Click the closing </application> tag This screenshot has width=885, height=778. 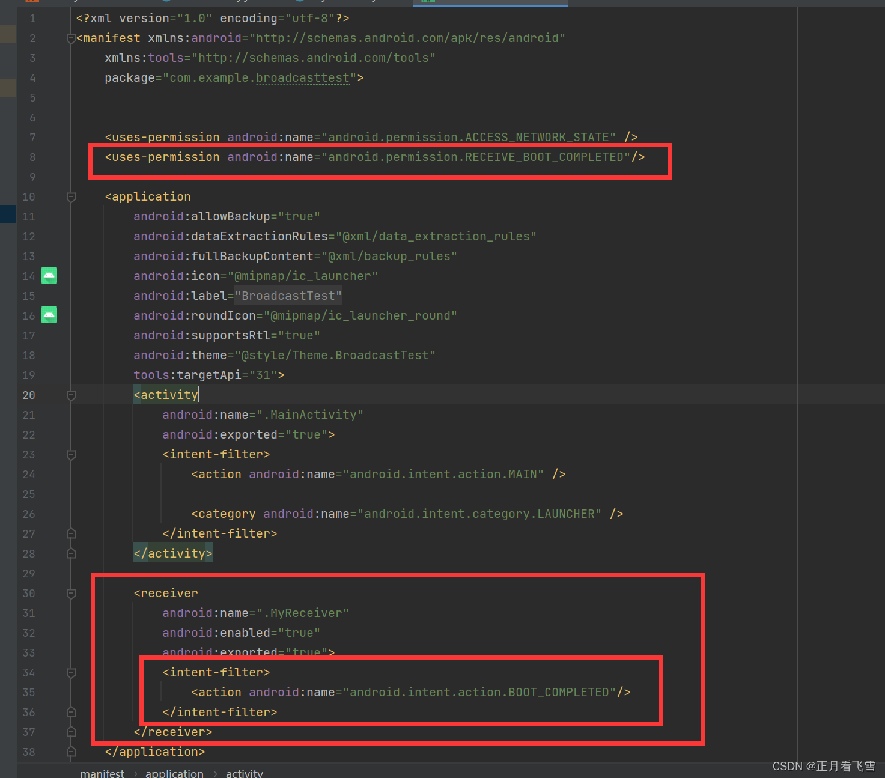point(155,752)
